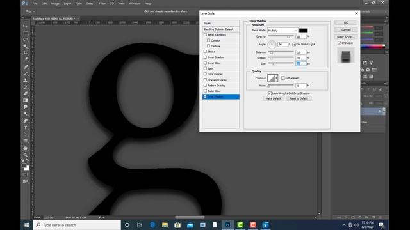Image resolution: width=410 pixels, height=230 pixels.
Task: Select the Pen tool
Action: [26, 121]
